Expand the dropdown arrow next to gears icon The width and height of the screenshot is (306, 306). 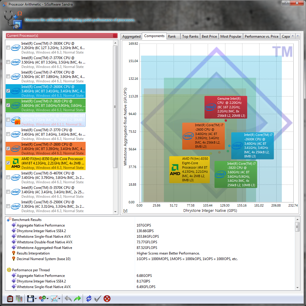pyautogui.click(x=48, y=299)
